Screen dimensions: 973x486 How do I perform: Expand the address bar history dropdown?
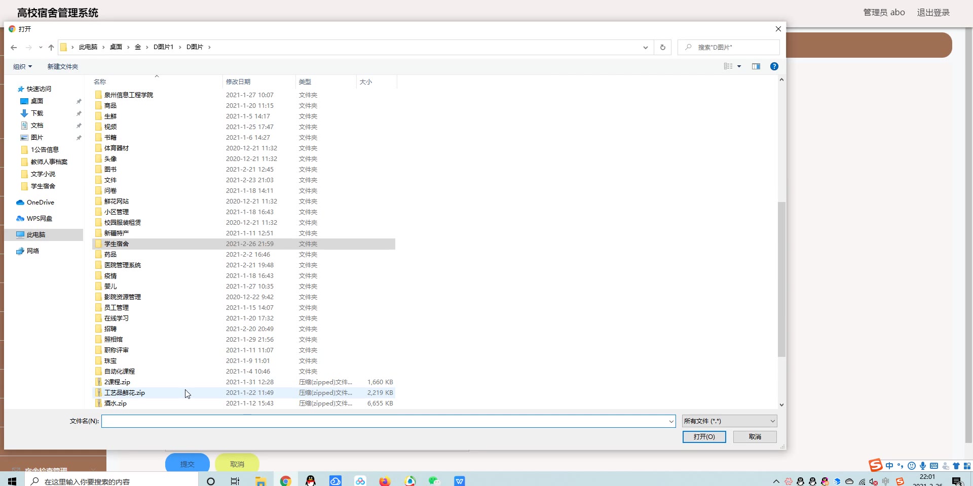645,47
